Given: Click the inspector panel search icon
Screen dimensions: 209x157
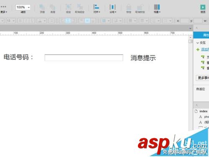Looking at the screenshot, I should click(x=197, y=28).
